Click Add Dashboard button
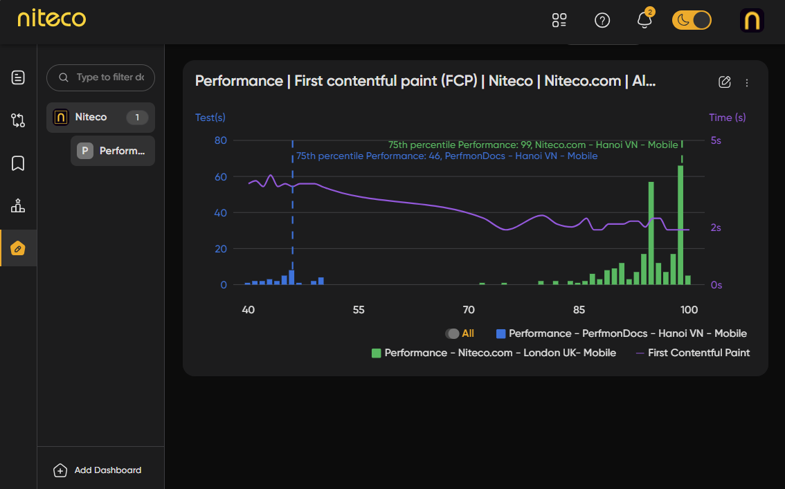 pos(98,470)
